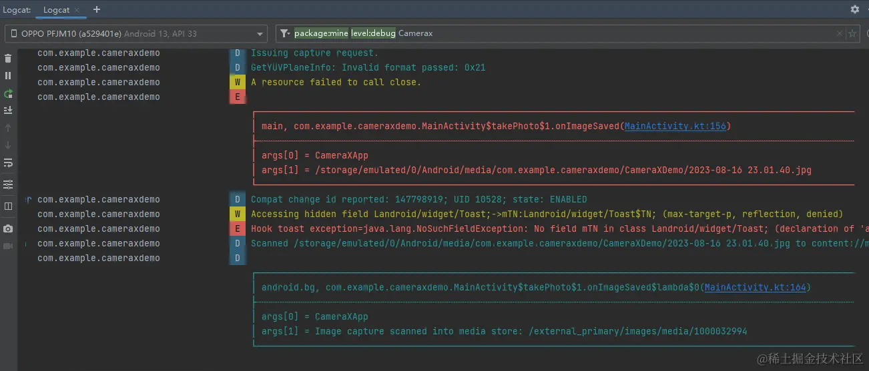Image resolution: width=869 pixels, height=371 pixels.
Task: Clear the logcat with the trash icon
Action: coord(8,59)
